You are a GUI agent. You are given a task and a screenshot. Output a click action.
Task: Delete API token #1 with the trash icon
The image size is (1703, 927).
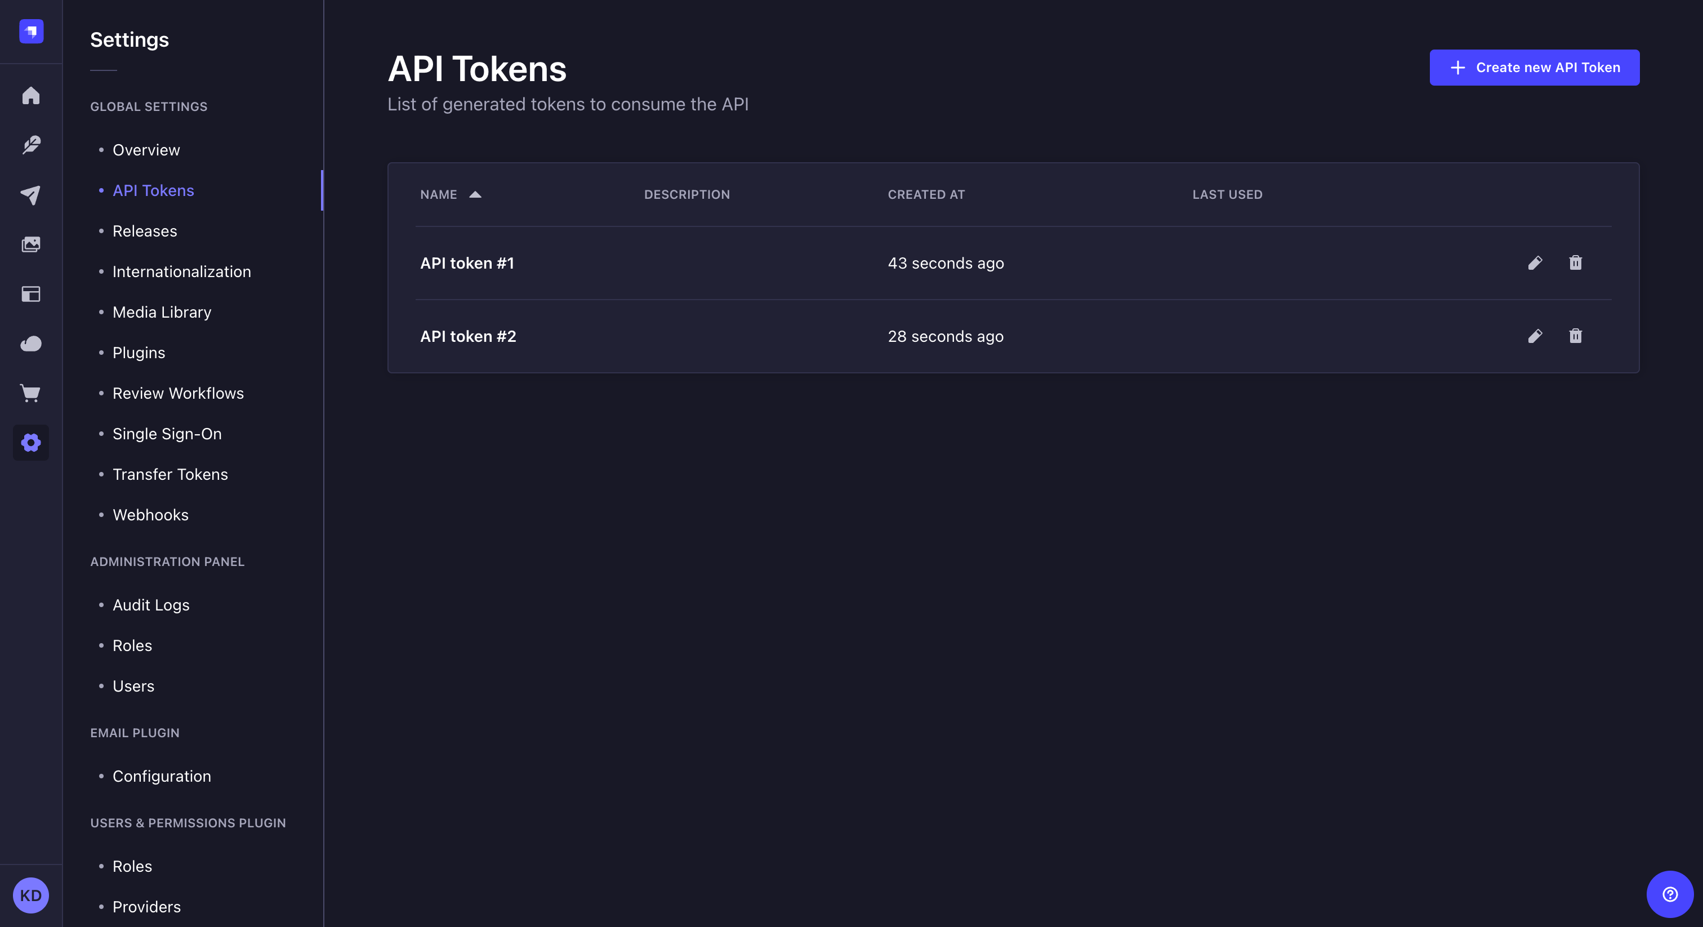[1576, 263]
